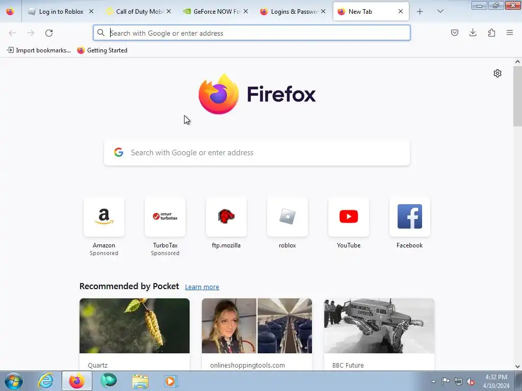The height and width of the screenshot is (391, 522).
Task: Focus the address bar search field
Action: tap(252, 33)
